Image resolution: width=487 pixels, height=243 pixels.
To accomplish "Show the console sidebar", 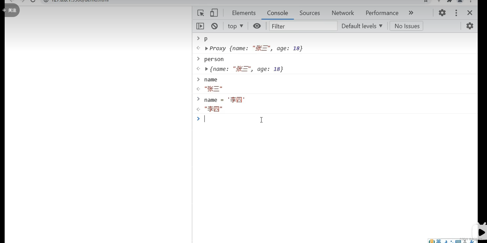I will pyautogui.click(x=200, y=26).
